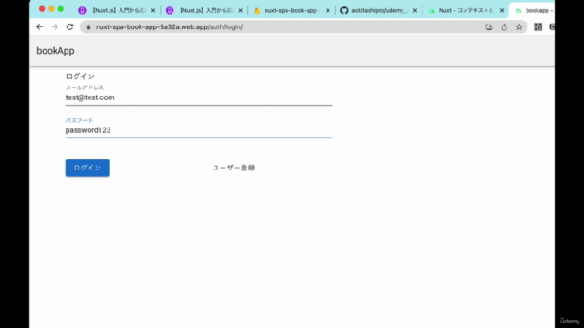Close the first Nuxt.js Udemy tab

pyautogui.click(x=153, y=10)
